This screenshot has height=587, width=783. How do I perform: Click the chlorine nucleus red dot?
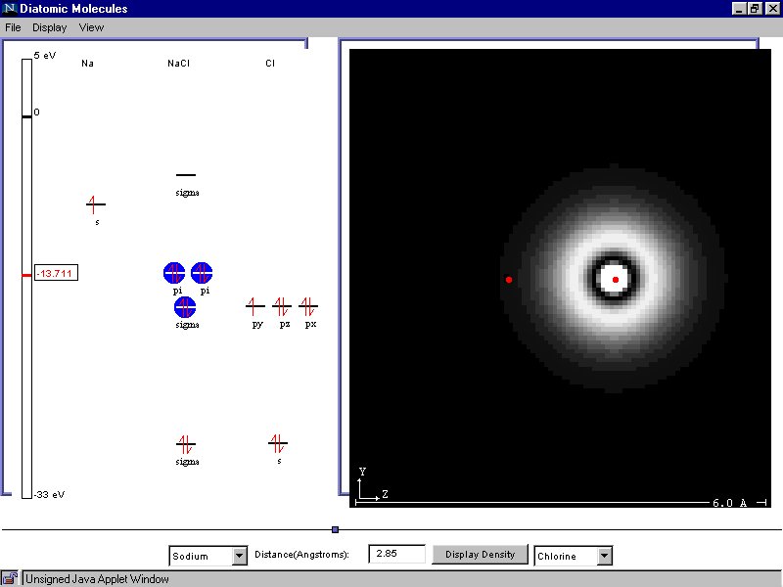pos(616,280)
